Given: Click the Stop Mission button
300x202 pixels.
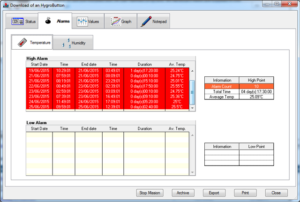Looking at the screenshot, I should (x=150, y=193).
